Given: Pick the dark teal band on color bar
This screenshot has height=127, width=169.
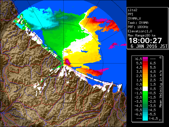Looking at the screenshot, I should 145,109.
